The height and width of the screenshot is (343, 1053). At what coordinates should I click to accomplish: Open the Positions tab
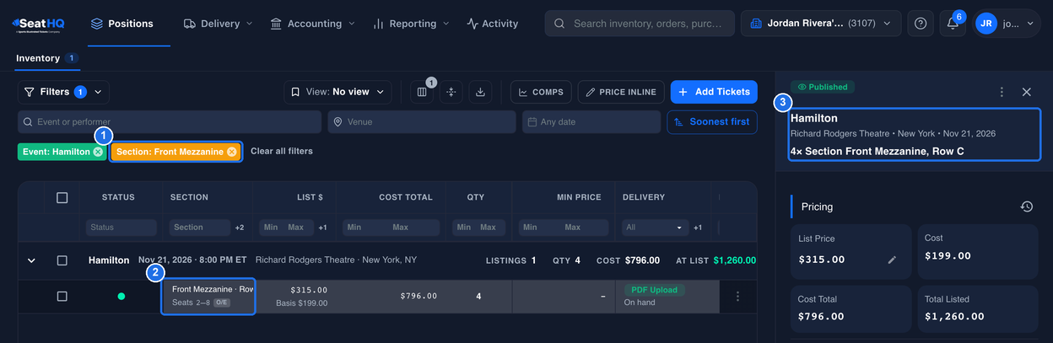tap(121, 24)
